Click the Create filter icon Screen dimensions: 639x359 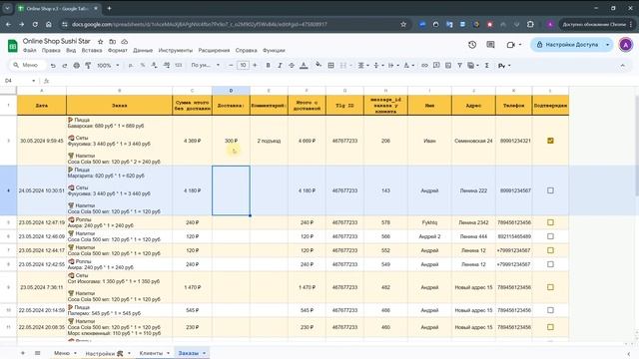(459, 65)
